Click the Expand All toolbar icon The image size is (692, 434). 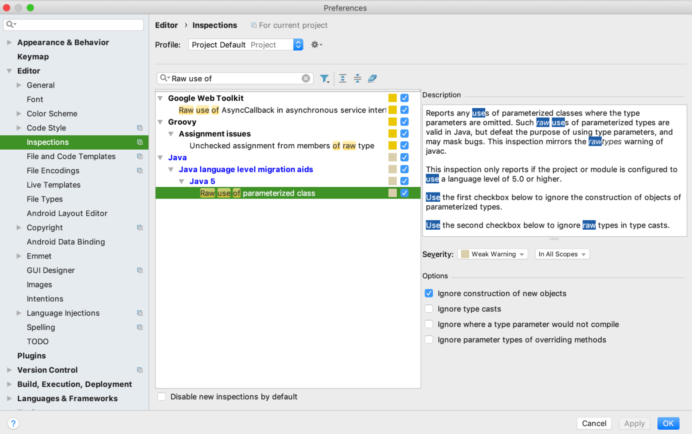pyautogui.click(x=342, y=79)
